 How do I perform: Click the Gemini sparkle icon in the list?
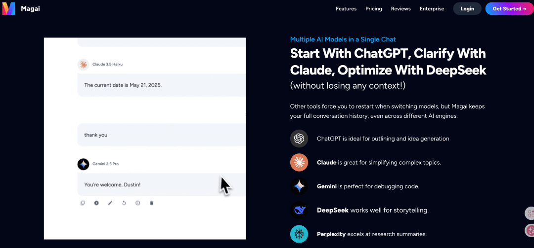pos(299,186)
